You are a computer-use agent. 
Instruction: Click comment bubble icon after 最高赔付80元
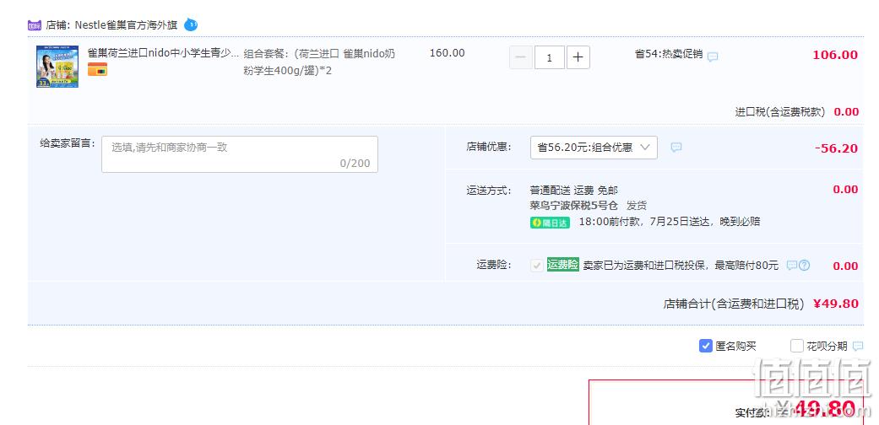[x=792, y=266]
